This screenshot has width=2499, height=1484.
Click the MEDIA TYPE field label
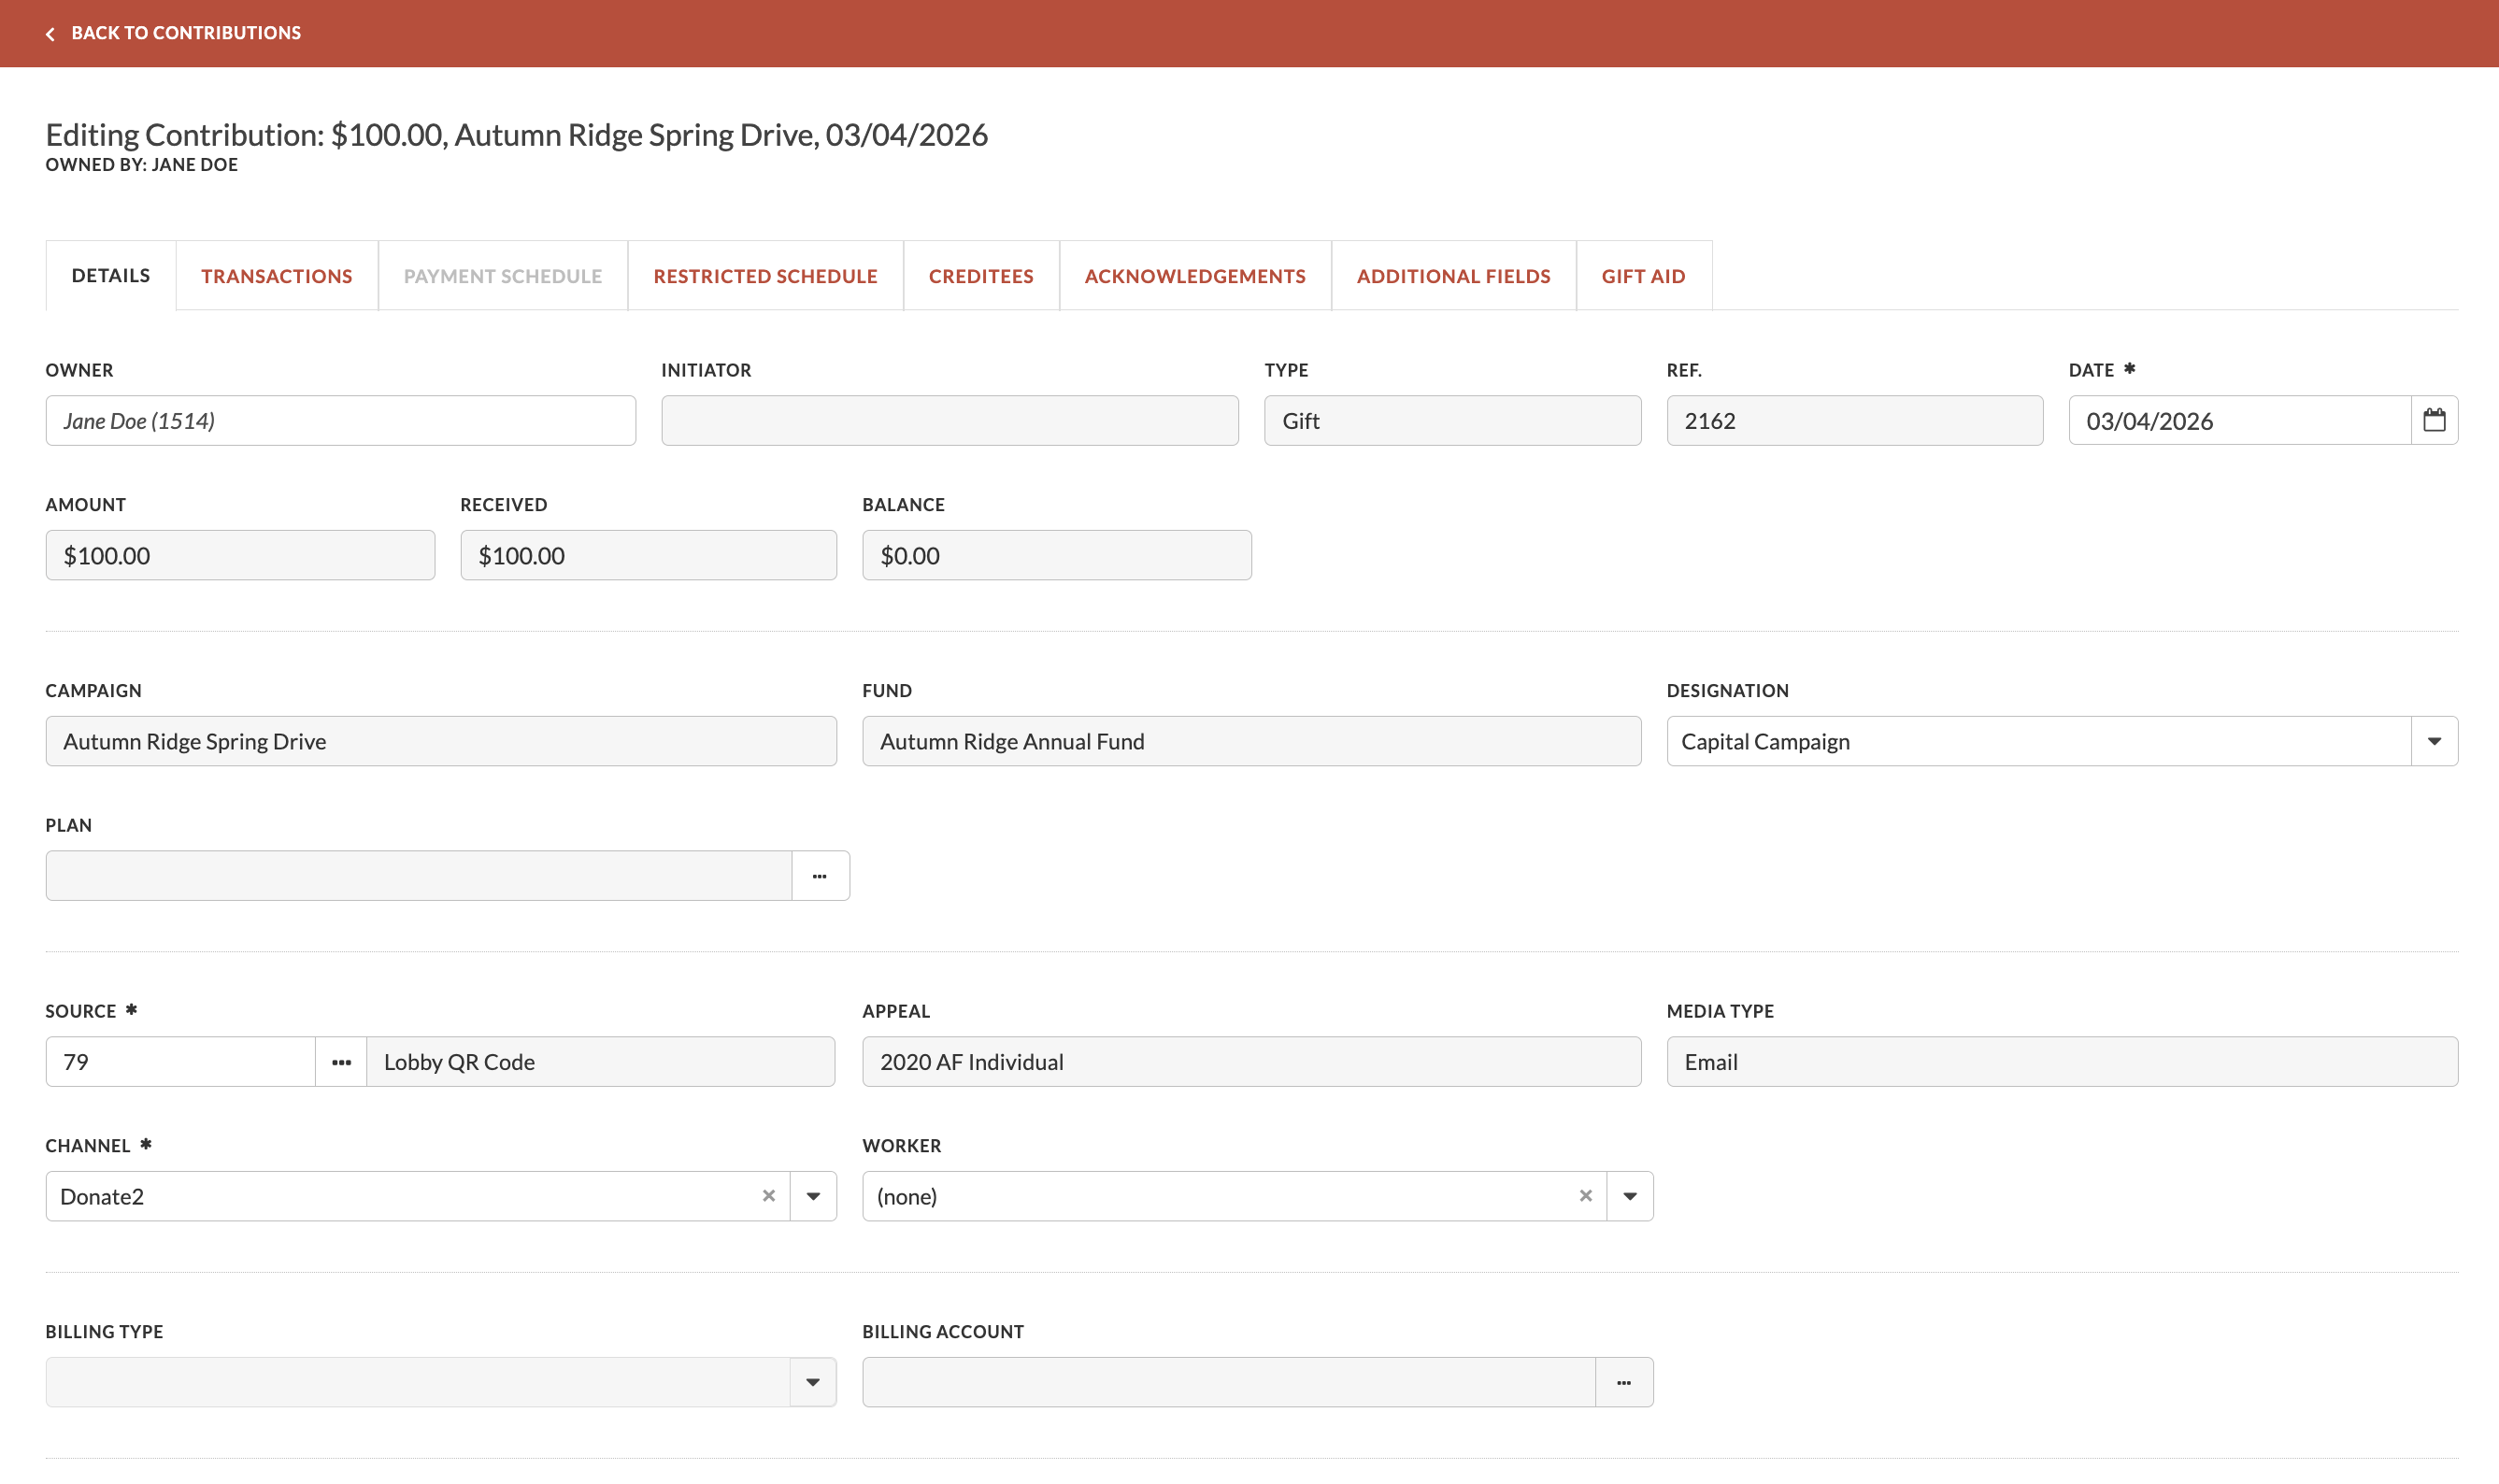pyautogui.click(x=1720, y=1011)
